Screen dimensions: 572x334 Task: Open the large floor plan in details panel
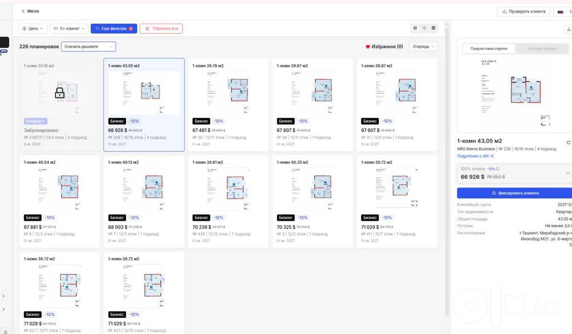(x=514, y=92)
